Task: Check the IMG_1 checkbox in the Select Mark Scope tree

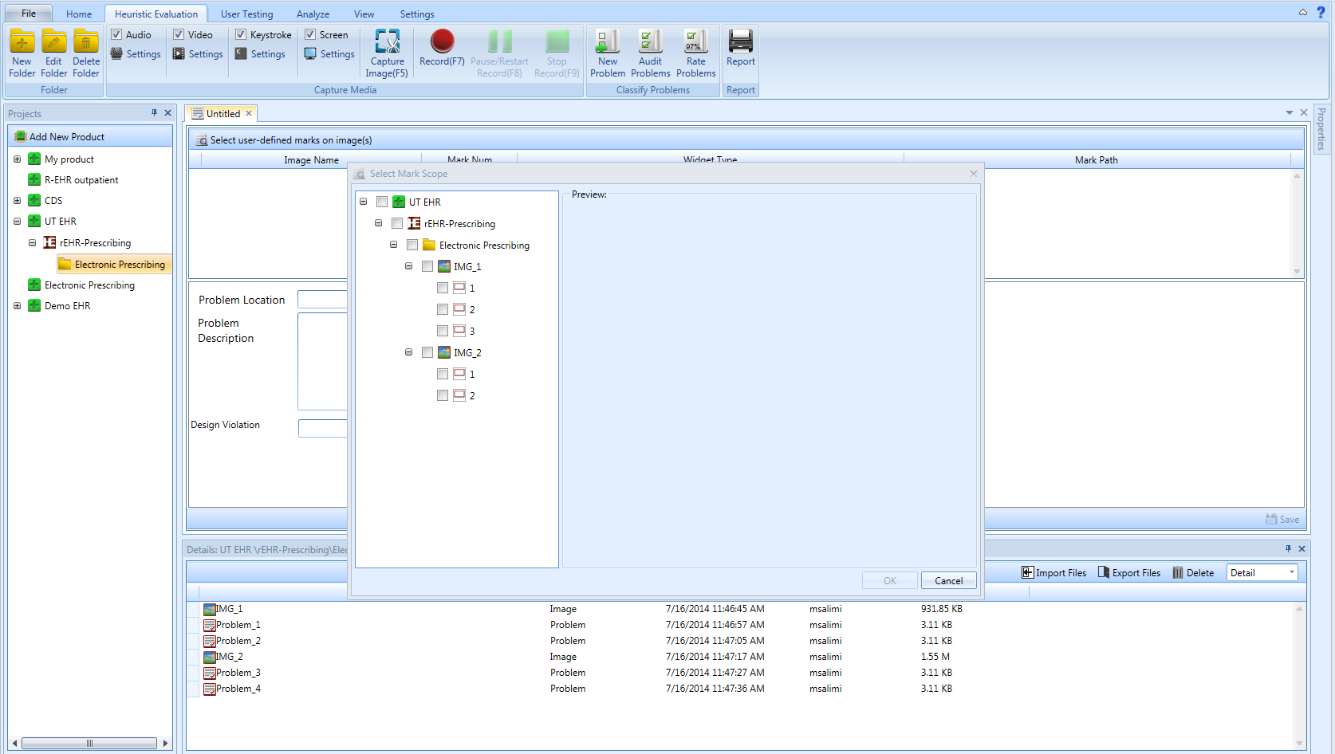Action: pyautogui.click(x=427, y=266)
